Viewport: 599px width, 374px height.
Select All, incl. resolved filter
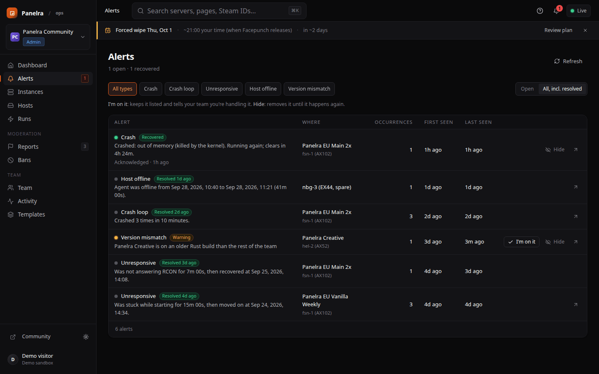562,89
